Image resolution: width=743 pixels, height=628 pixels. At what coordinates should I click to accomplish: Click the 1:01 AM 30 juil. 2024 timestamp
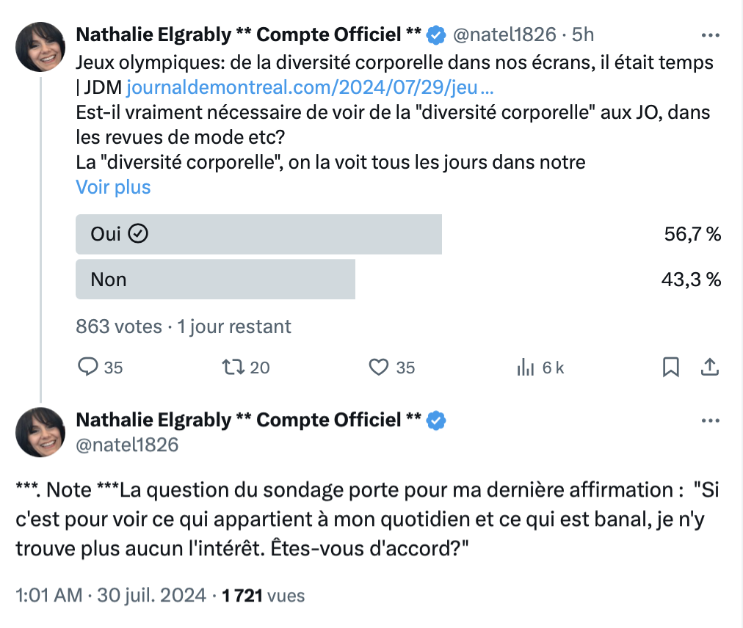click(111, 595)
